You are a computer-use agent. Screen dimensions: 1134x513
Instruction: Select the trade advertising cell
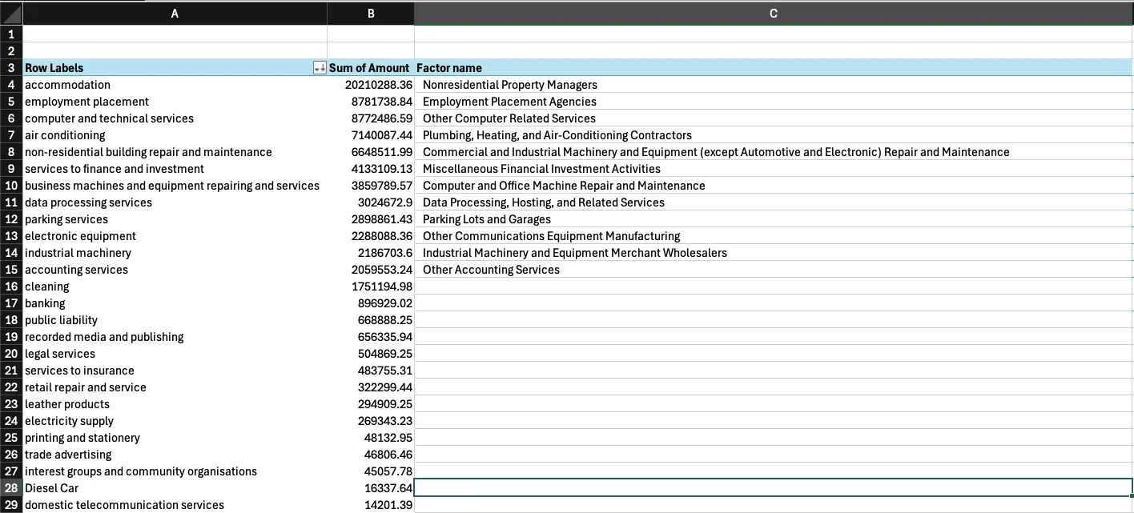point(175,455)
